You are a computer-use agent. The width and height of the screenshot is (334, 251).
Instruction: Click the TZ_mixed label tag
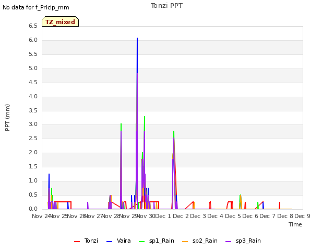[x=61, y=21]
